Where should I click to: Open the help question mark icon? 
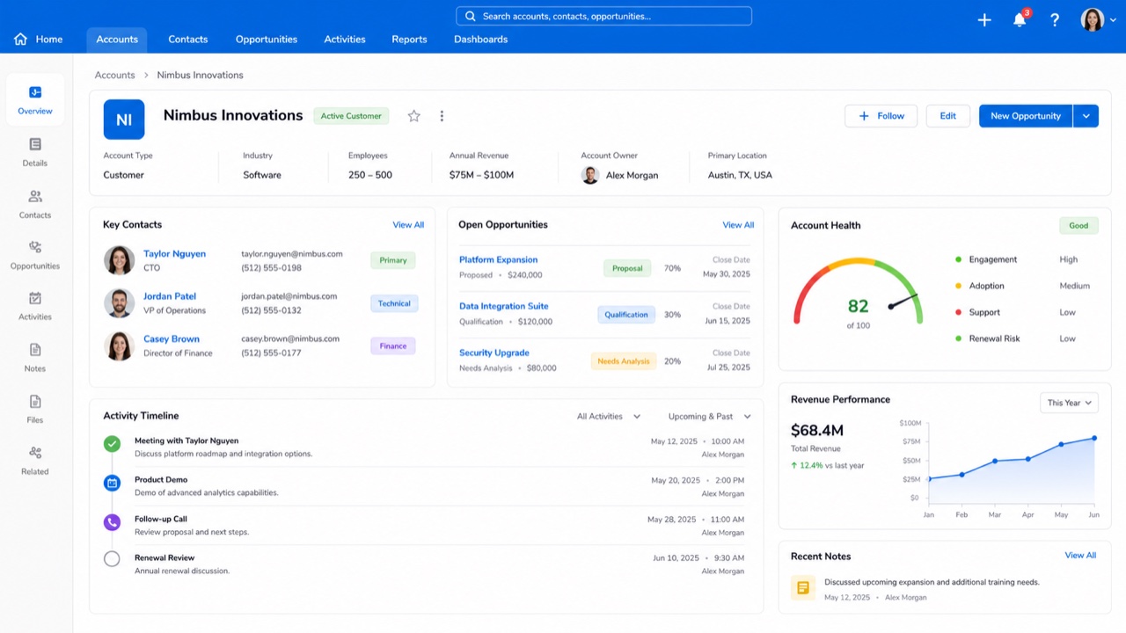1055,20
